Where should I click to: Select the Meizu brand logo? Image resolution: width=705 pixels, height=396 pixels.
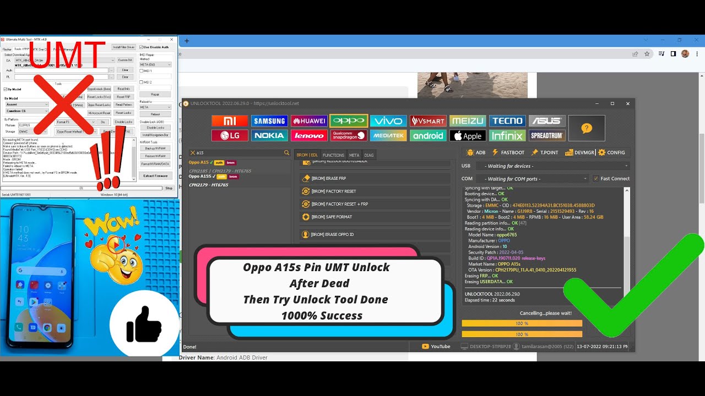pyautogui.click(x=468, y=121)
